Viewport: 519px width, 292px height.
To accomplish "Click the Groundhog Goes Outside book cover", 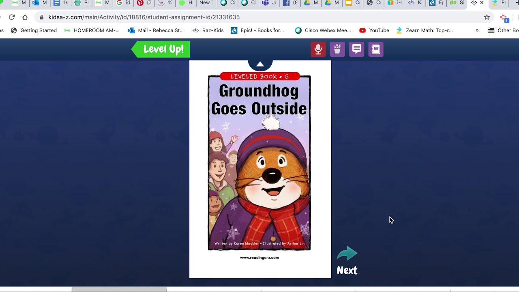I will click(x=259, y=162).
